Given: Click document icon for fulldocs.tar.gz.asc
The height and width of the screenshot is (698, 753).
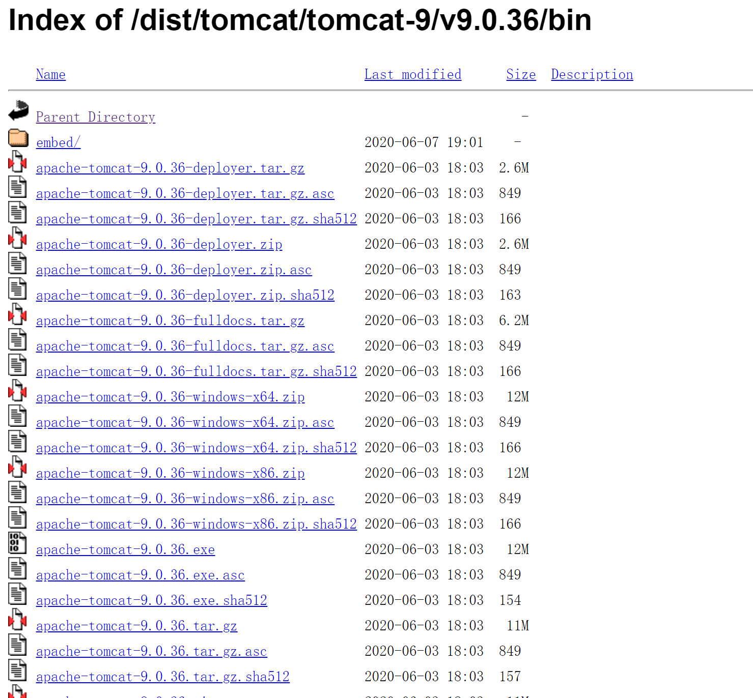Looking at the screenshot, I should pyautogui.click(x=17, y=339).
